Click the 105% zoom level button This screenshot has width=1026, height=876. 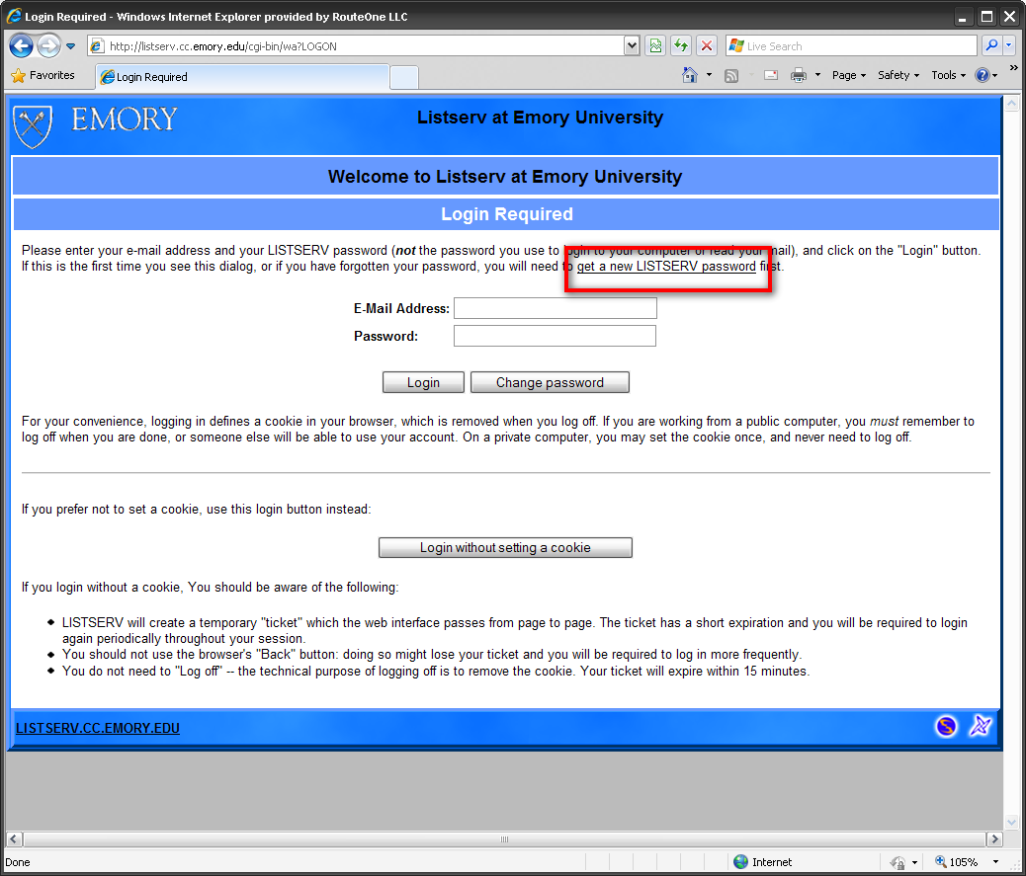(x=956, y=861)
